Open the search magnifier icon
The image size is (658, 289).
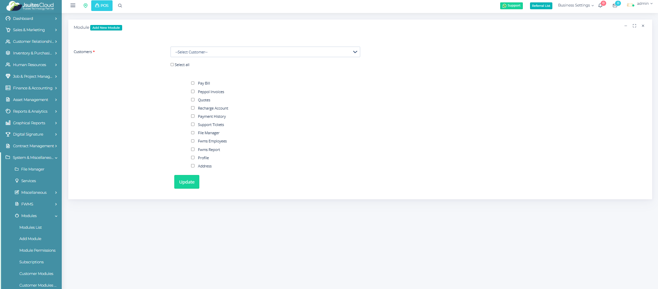pos(120,5)
